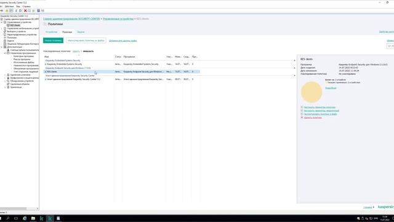Screen dimensions: 394x222
Task: Open Реестр программ tree item
Action: (22, 59)
